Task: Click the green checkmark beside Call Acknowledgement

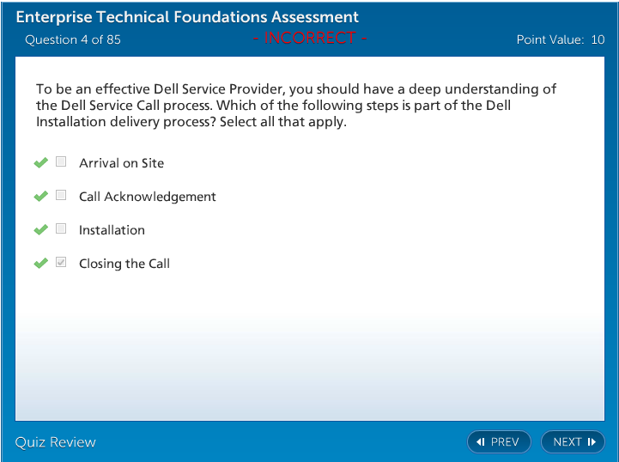Action: pyautogui.click(x=40, y=196)
